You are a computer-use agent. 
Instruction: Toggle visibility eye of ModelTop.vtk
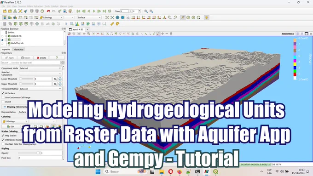2,43
